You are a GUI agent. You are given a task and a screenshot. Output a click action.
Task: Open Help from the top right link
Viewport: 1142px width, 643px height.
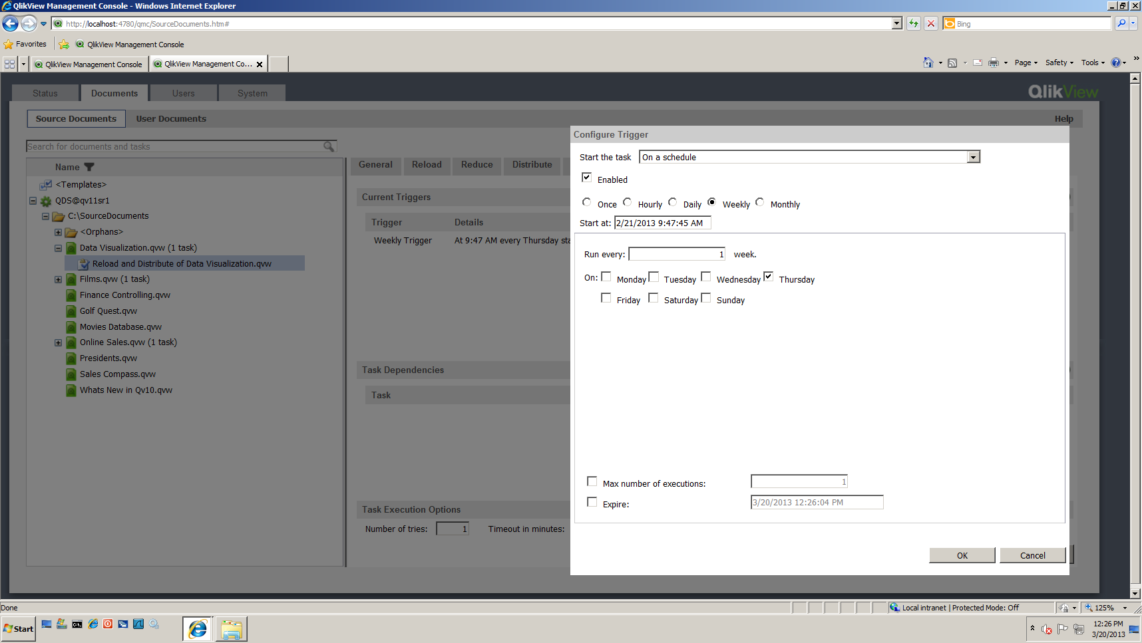(x=1063, y=118)
